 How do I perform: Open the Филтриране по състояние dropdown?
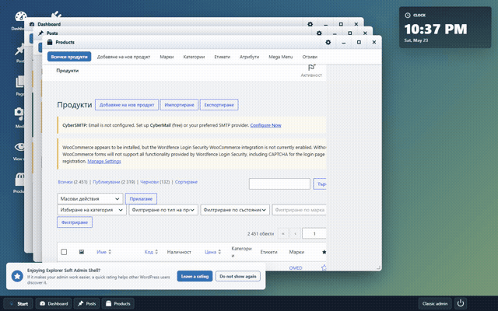coord(235,210)
